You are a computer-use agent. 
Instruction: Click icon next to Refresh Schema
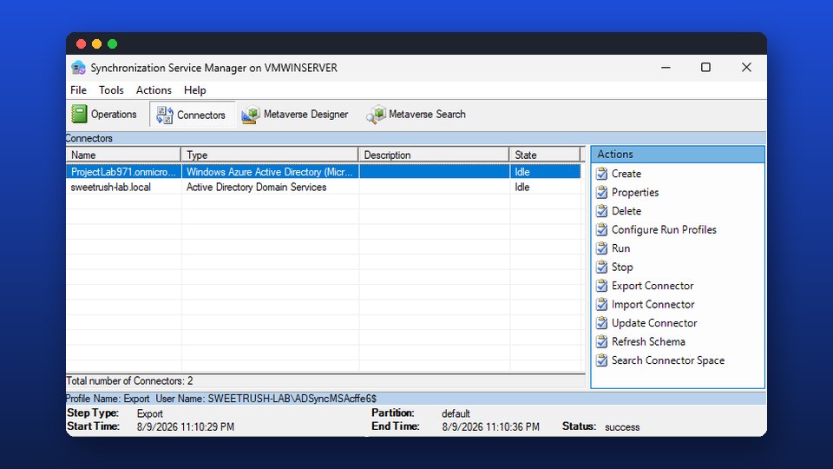tap(601, 341)
